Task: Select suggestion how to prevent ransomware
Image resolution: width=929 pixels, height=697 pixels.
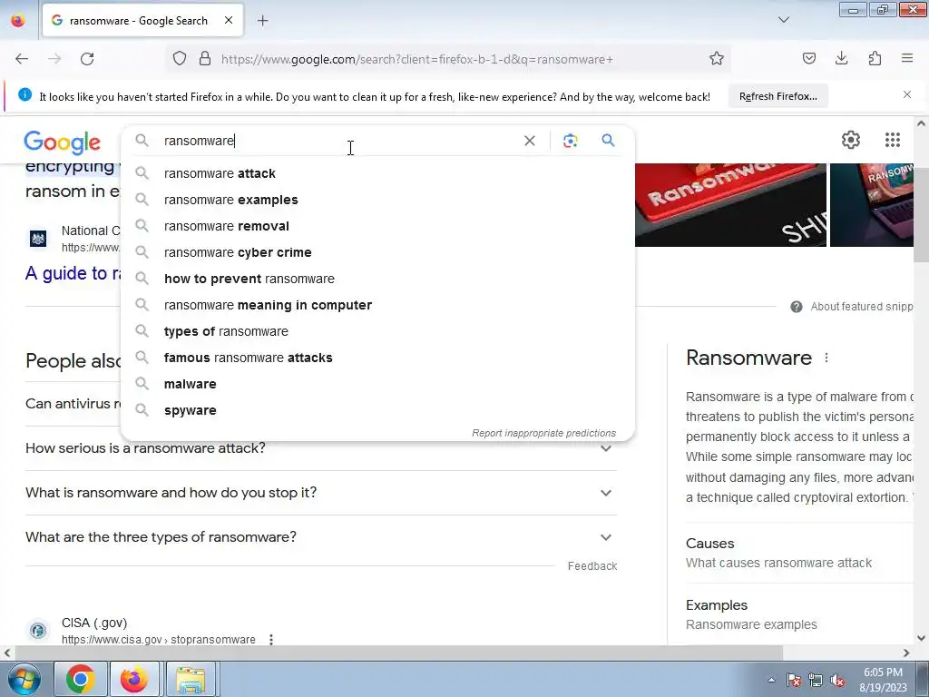Action: [x=377, y=279]
